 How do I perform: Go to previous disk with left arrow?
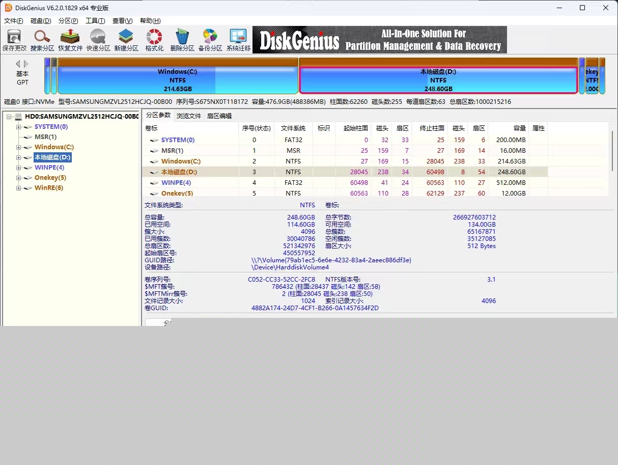(18, 64)
